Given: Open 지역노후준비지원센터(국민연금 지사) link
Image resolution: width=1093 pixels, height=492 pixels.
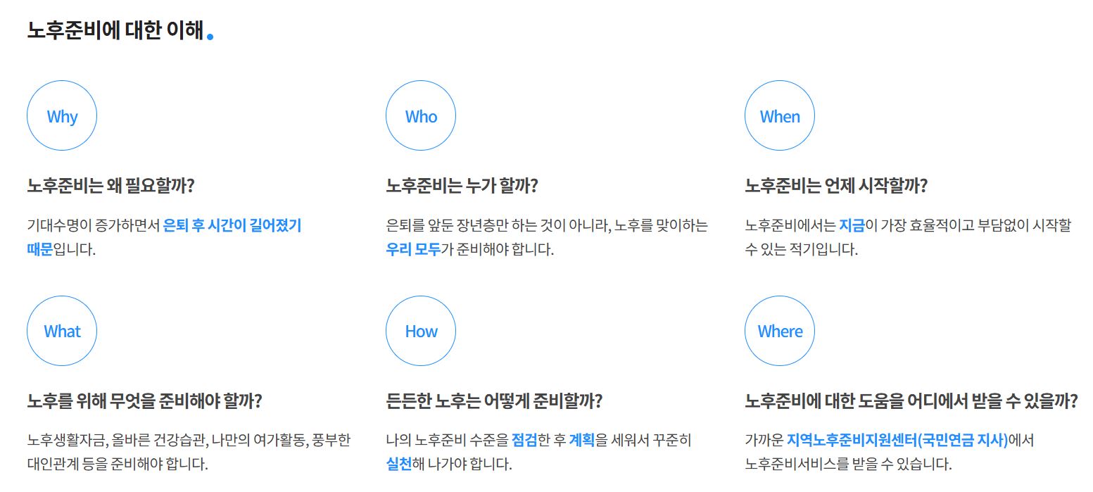Looking at the screenshot, I should pos(898,441).
